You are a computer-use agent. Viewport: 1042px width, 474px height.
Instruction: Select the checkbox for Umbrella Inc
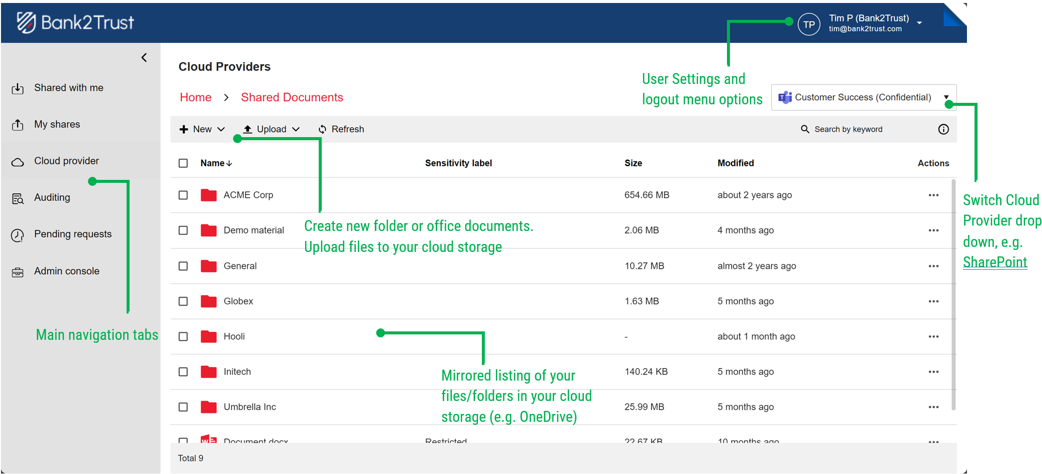pos(183,406)
